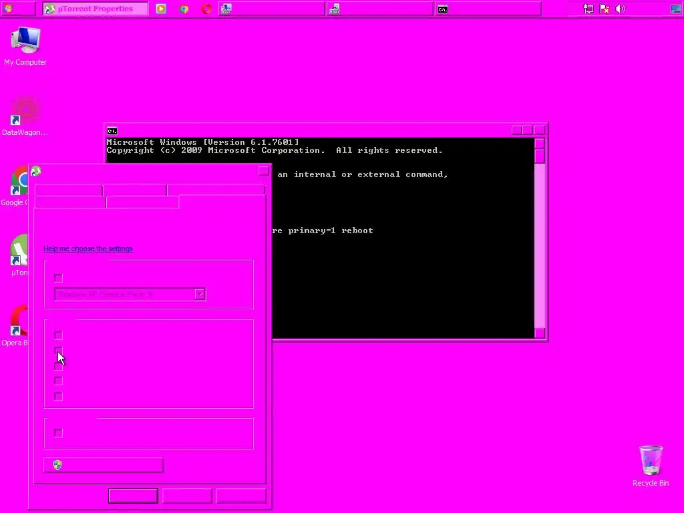Screen dimensions: 684x513
Task: Click the Show desktop icon at the taskbar edge
Action: (x=676, y=9)
